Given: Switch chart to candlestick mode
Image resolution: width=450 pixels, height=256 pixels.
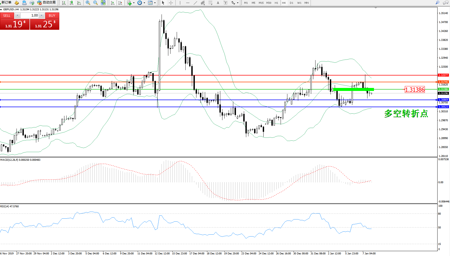Looking at the screenshot, I should click(71, 3).
